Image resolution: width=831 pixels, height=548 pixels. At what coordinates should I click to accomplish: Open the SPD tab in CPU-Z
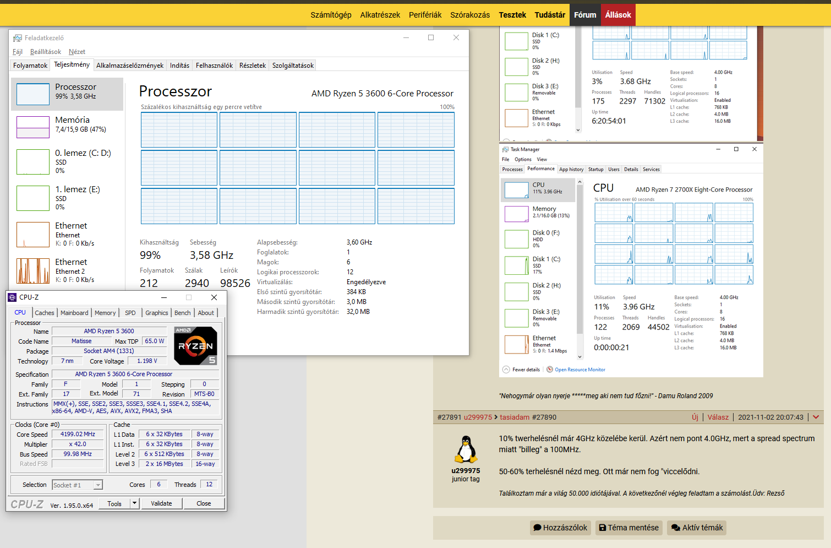pyautogui.click(x=130, y=313)
